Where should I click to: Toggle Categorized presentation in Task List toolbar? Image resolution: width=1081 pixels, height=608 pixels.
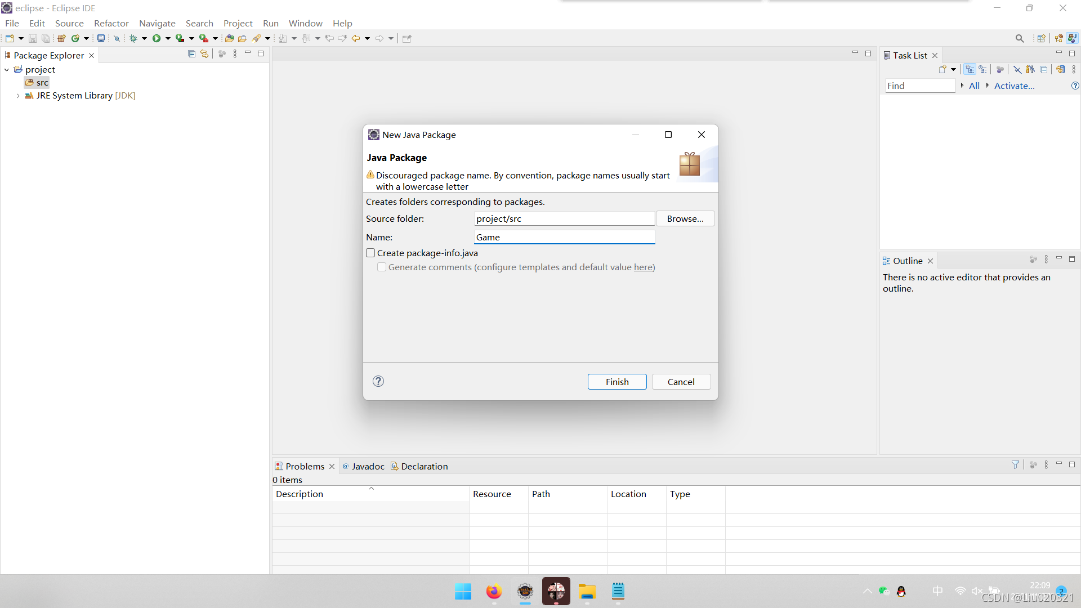click(970, 69)
